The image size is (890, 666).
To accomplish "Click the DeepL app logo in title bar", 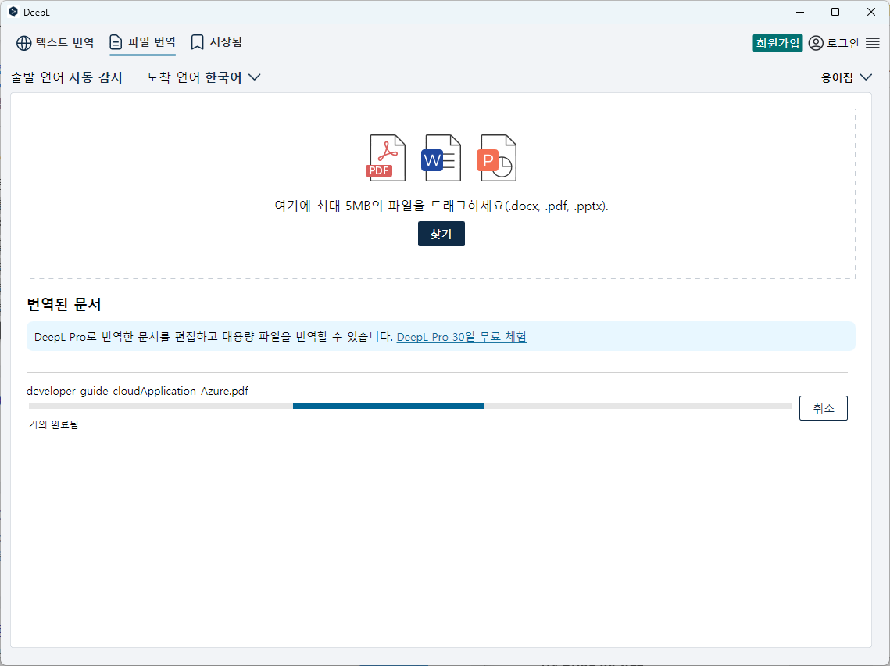I will pos(13,12).
